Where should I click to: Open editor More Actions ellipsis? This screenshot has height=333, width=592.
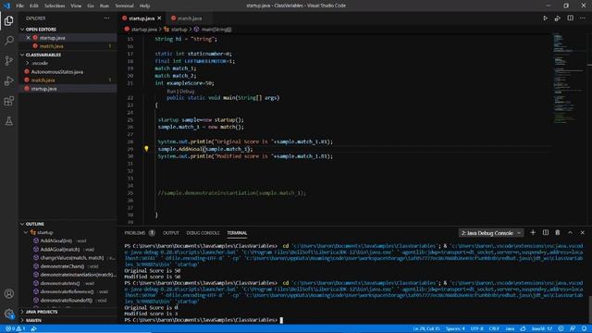coord(583,18)
